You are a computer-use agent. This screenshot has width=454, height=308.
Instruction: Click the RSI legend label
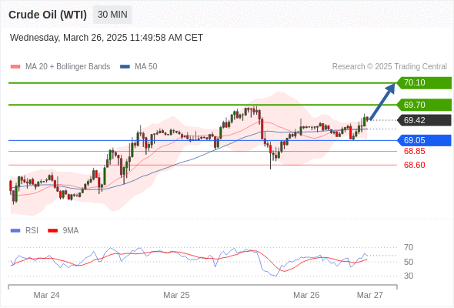(x=32, y=231)
